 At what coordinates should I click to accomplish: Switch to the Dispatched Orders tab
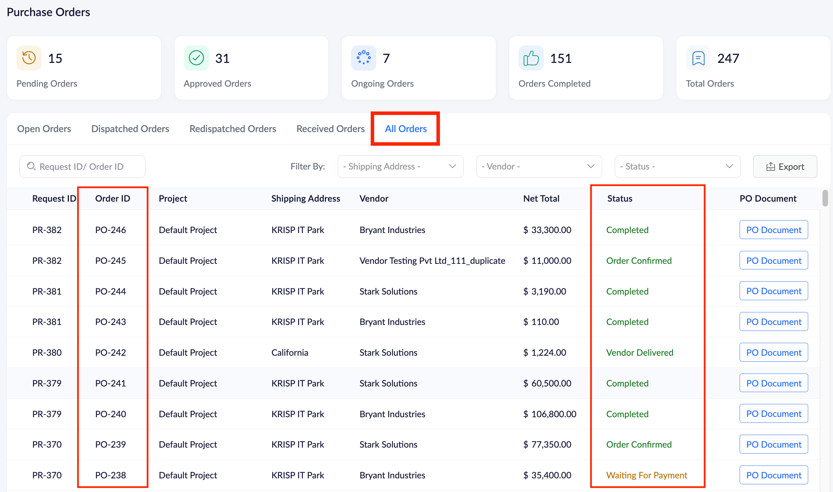click(x=130, y=129)
